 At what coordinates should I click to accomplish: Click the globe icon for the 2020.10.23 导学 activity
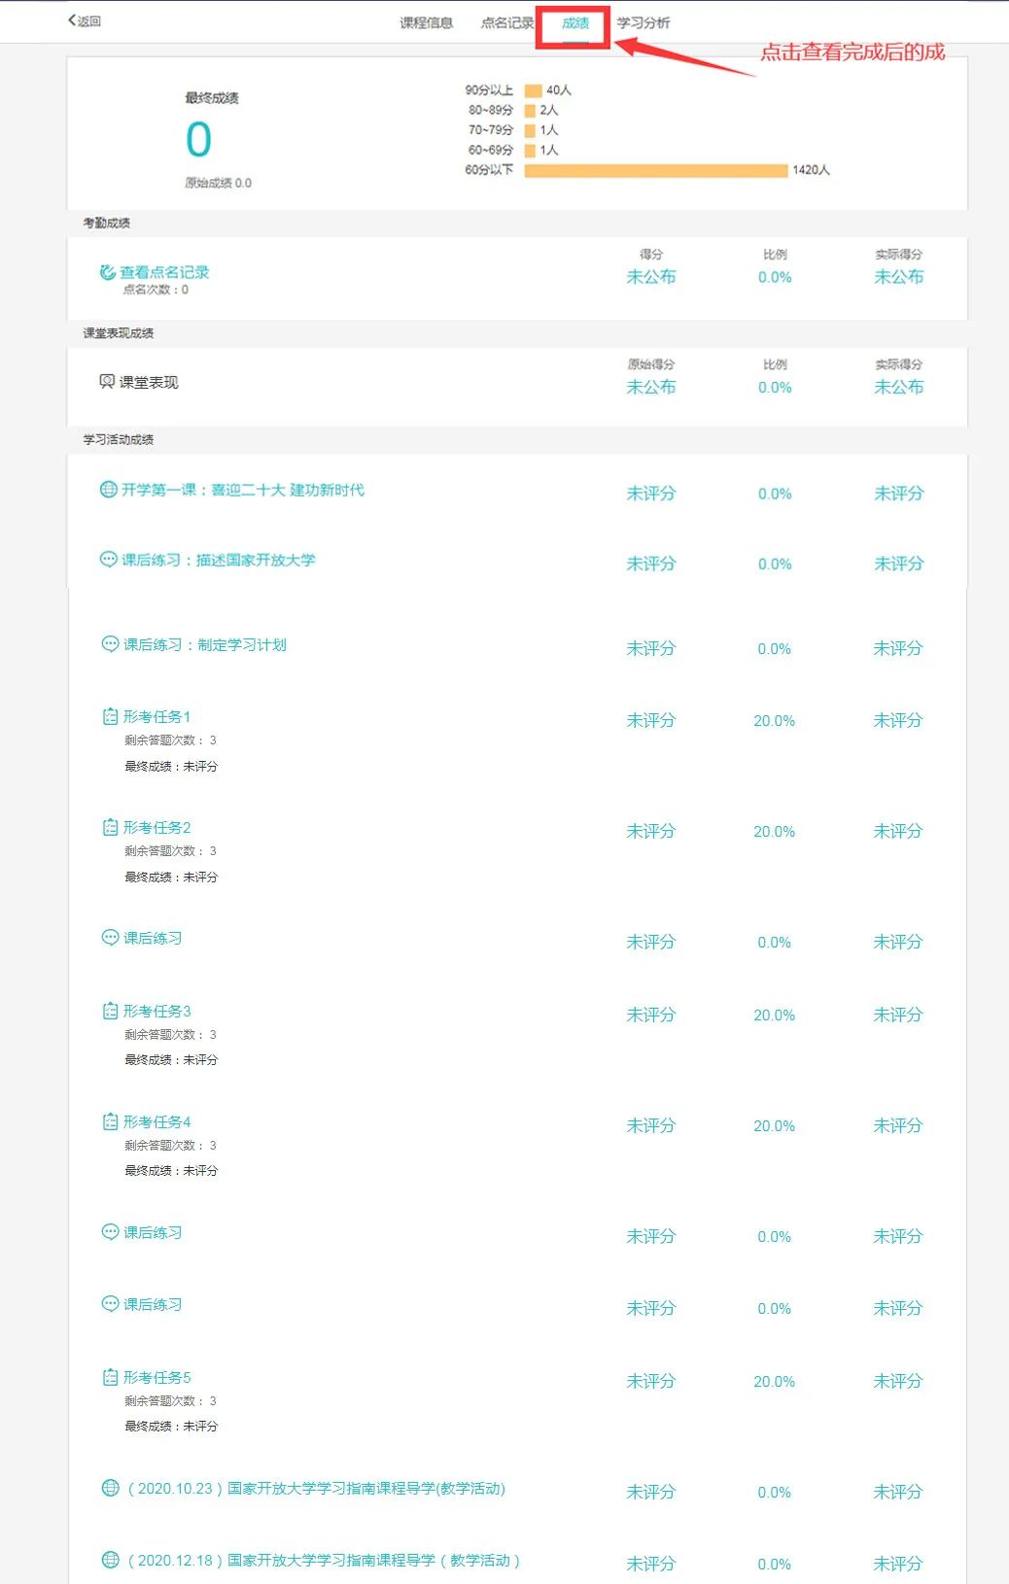[x=109, y=1488]
